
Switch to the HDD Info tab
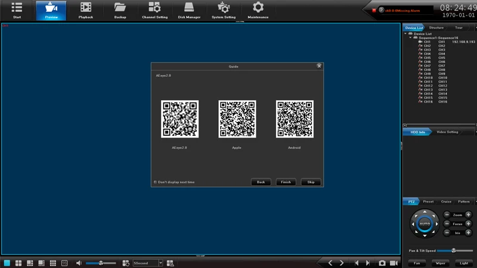(417, 132)
